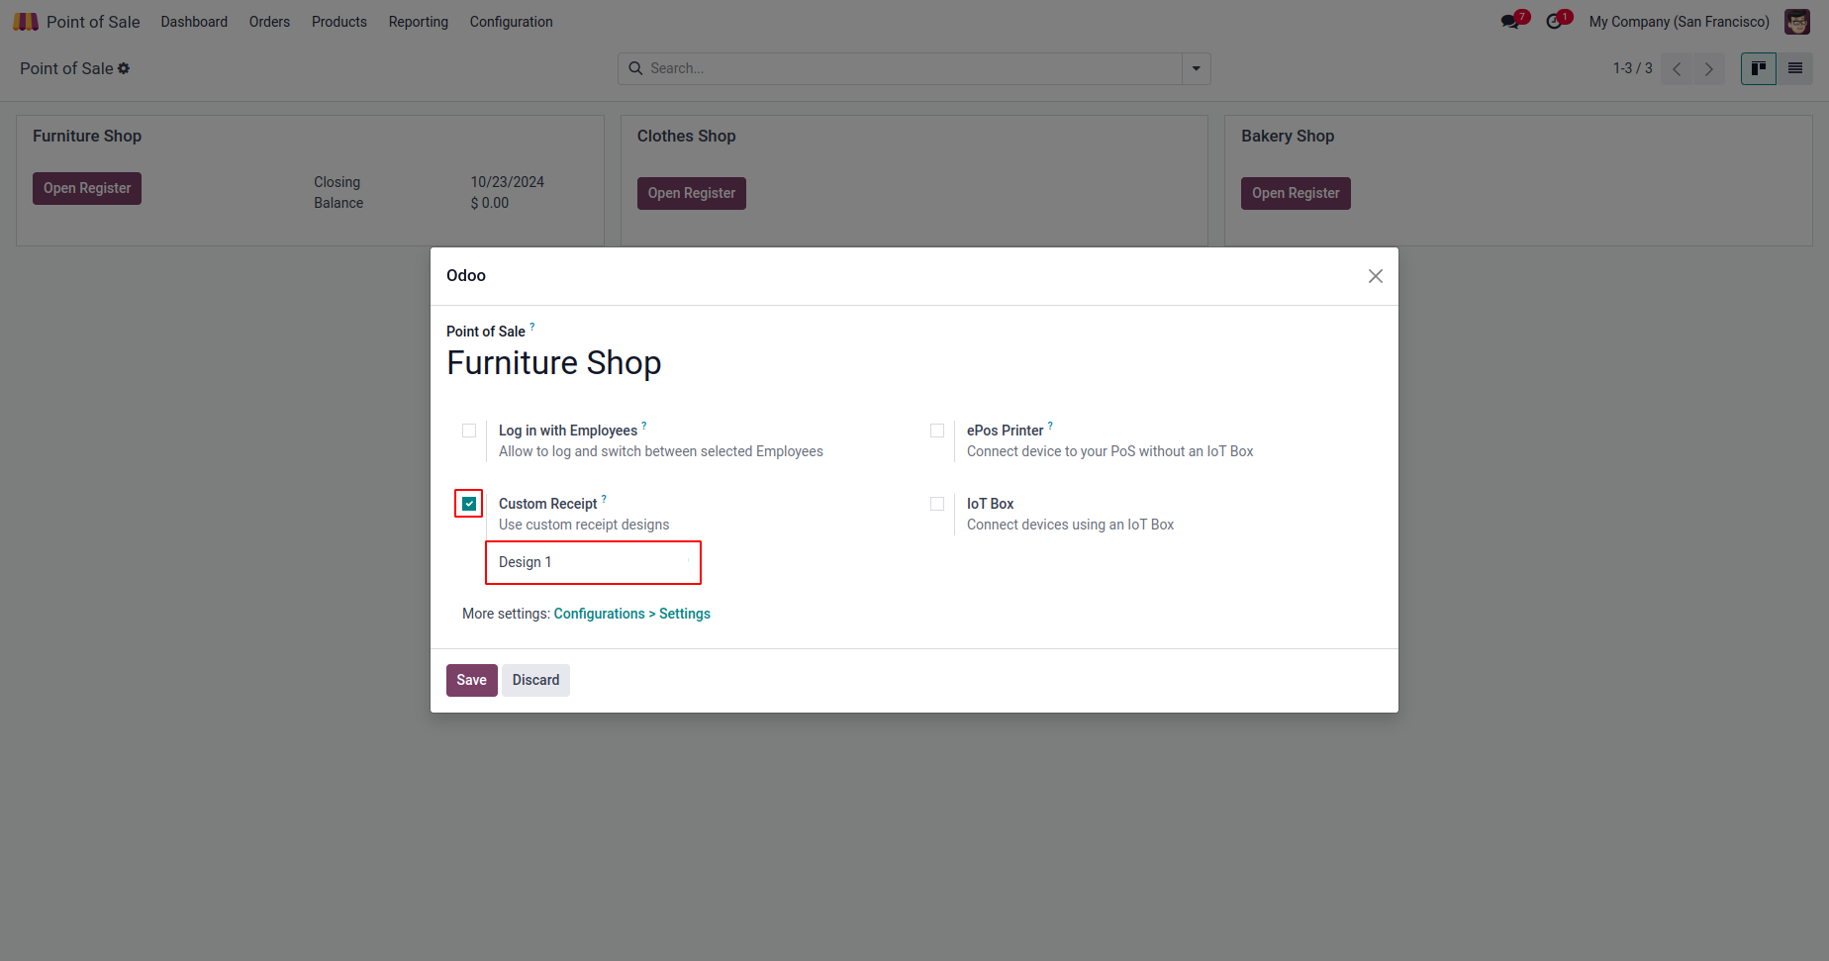Screen dimensions: 1829x961
Task: Open the activities clock icon
Action: [1554, 22]
